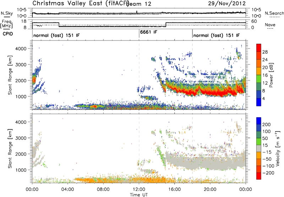Select the 'CPID' row label

(8, 34)
